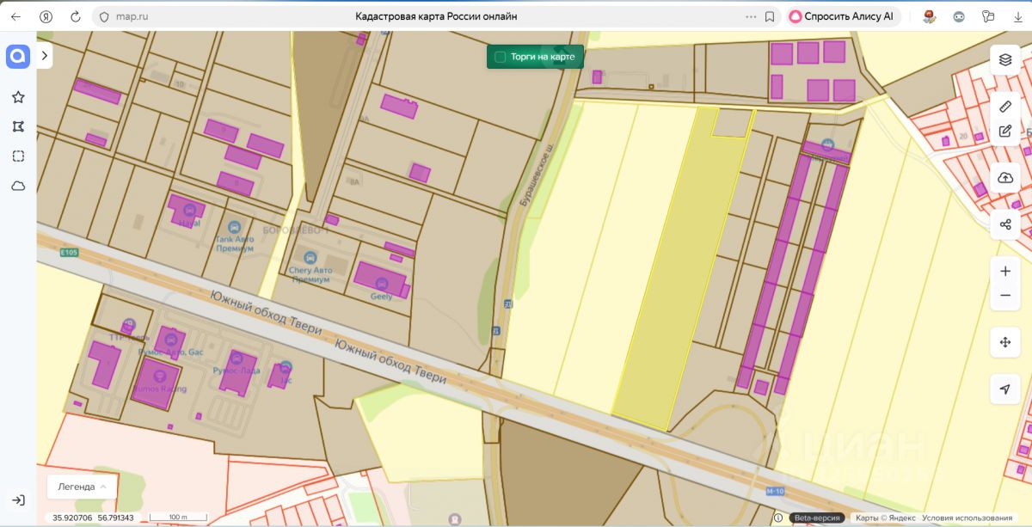Zoom out the map with minus button
This screenshot has height=527, width=1032.
point(1004,296)
